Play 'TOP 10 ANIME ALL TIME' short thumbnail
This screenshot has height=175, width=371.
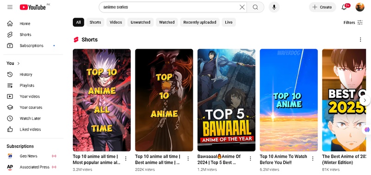click(102, 100)
